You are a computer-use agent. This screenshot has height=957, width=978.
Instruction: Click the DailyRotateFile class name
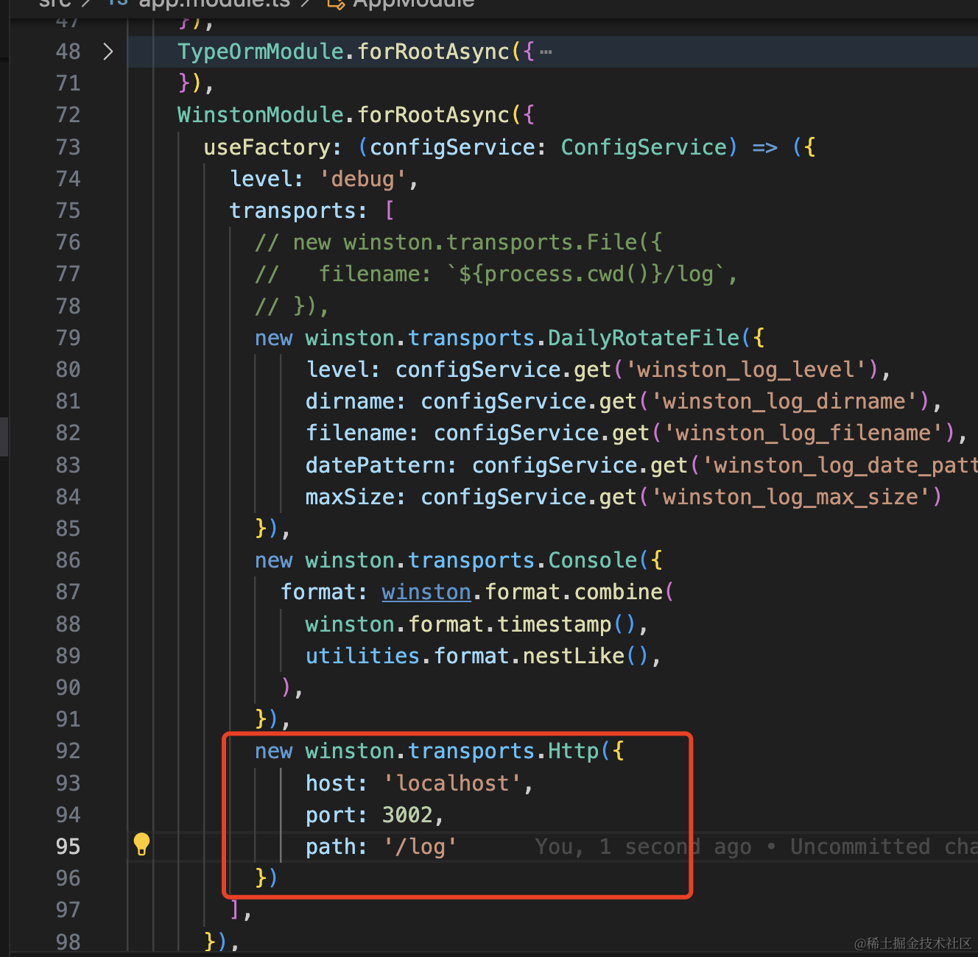point(644,338)
